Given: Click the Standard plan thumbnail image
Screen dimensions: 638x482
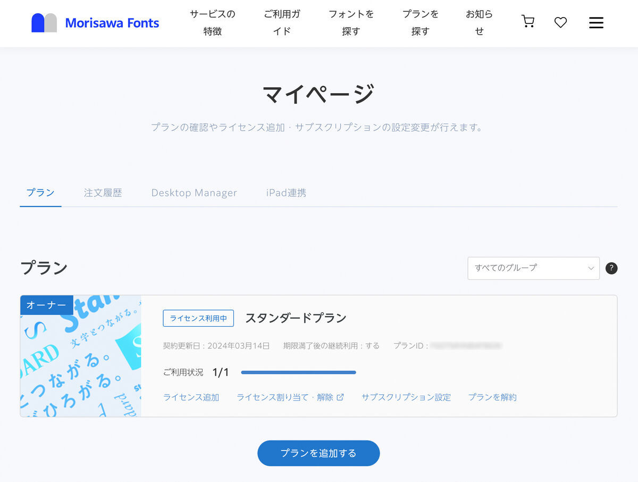Looking at the screenshot, I should [x=81, y=356].
